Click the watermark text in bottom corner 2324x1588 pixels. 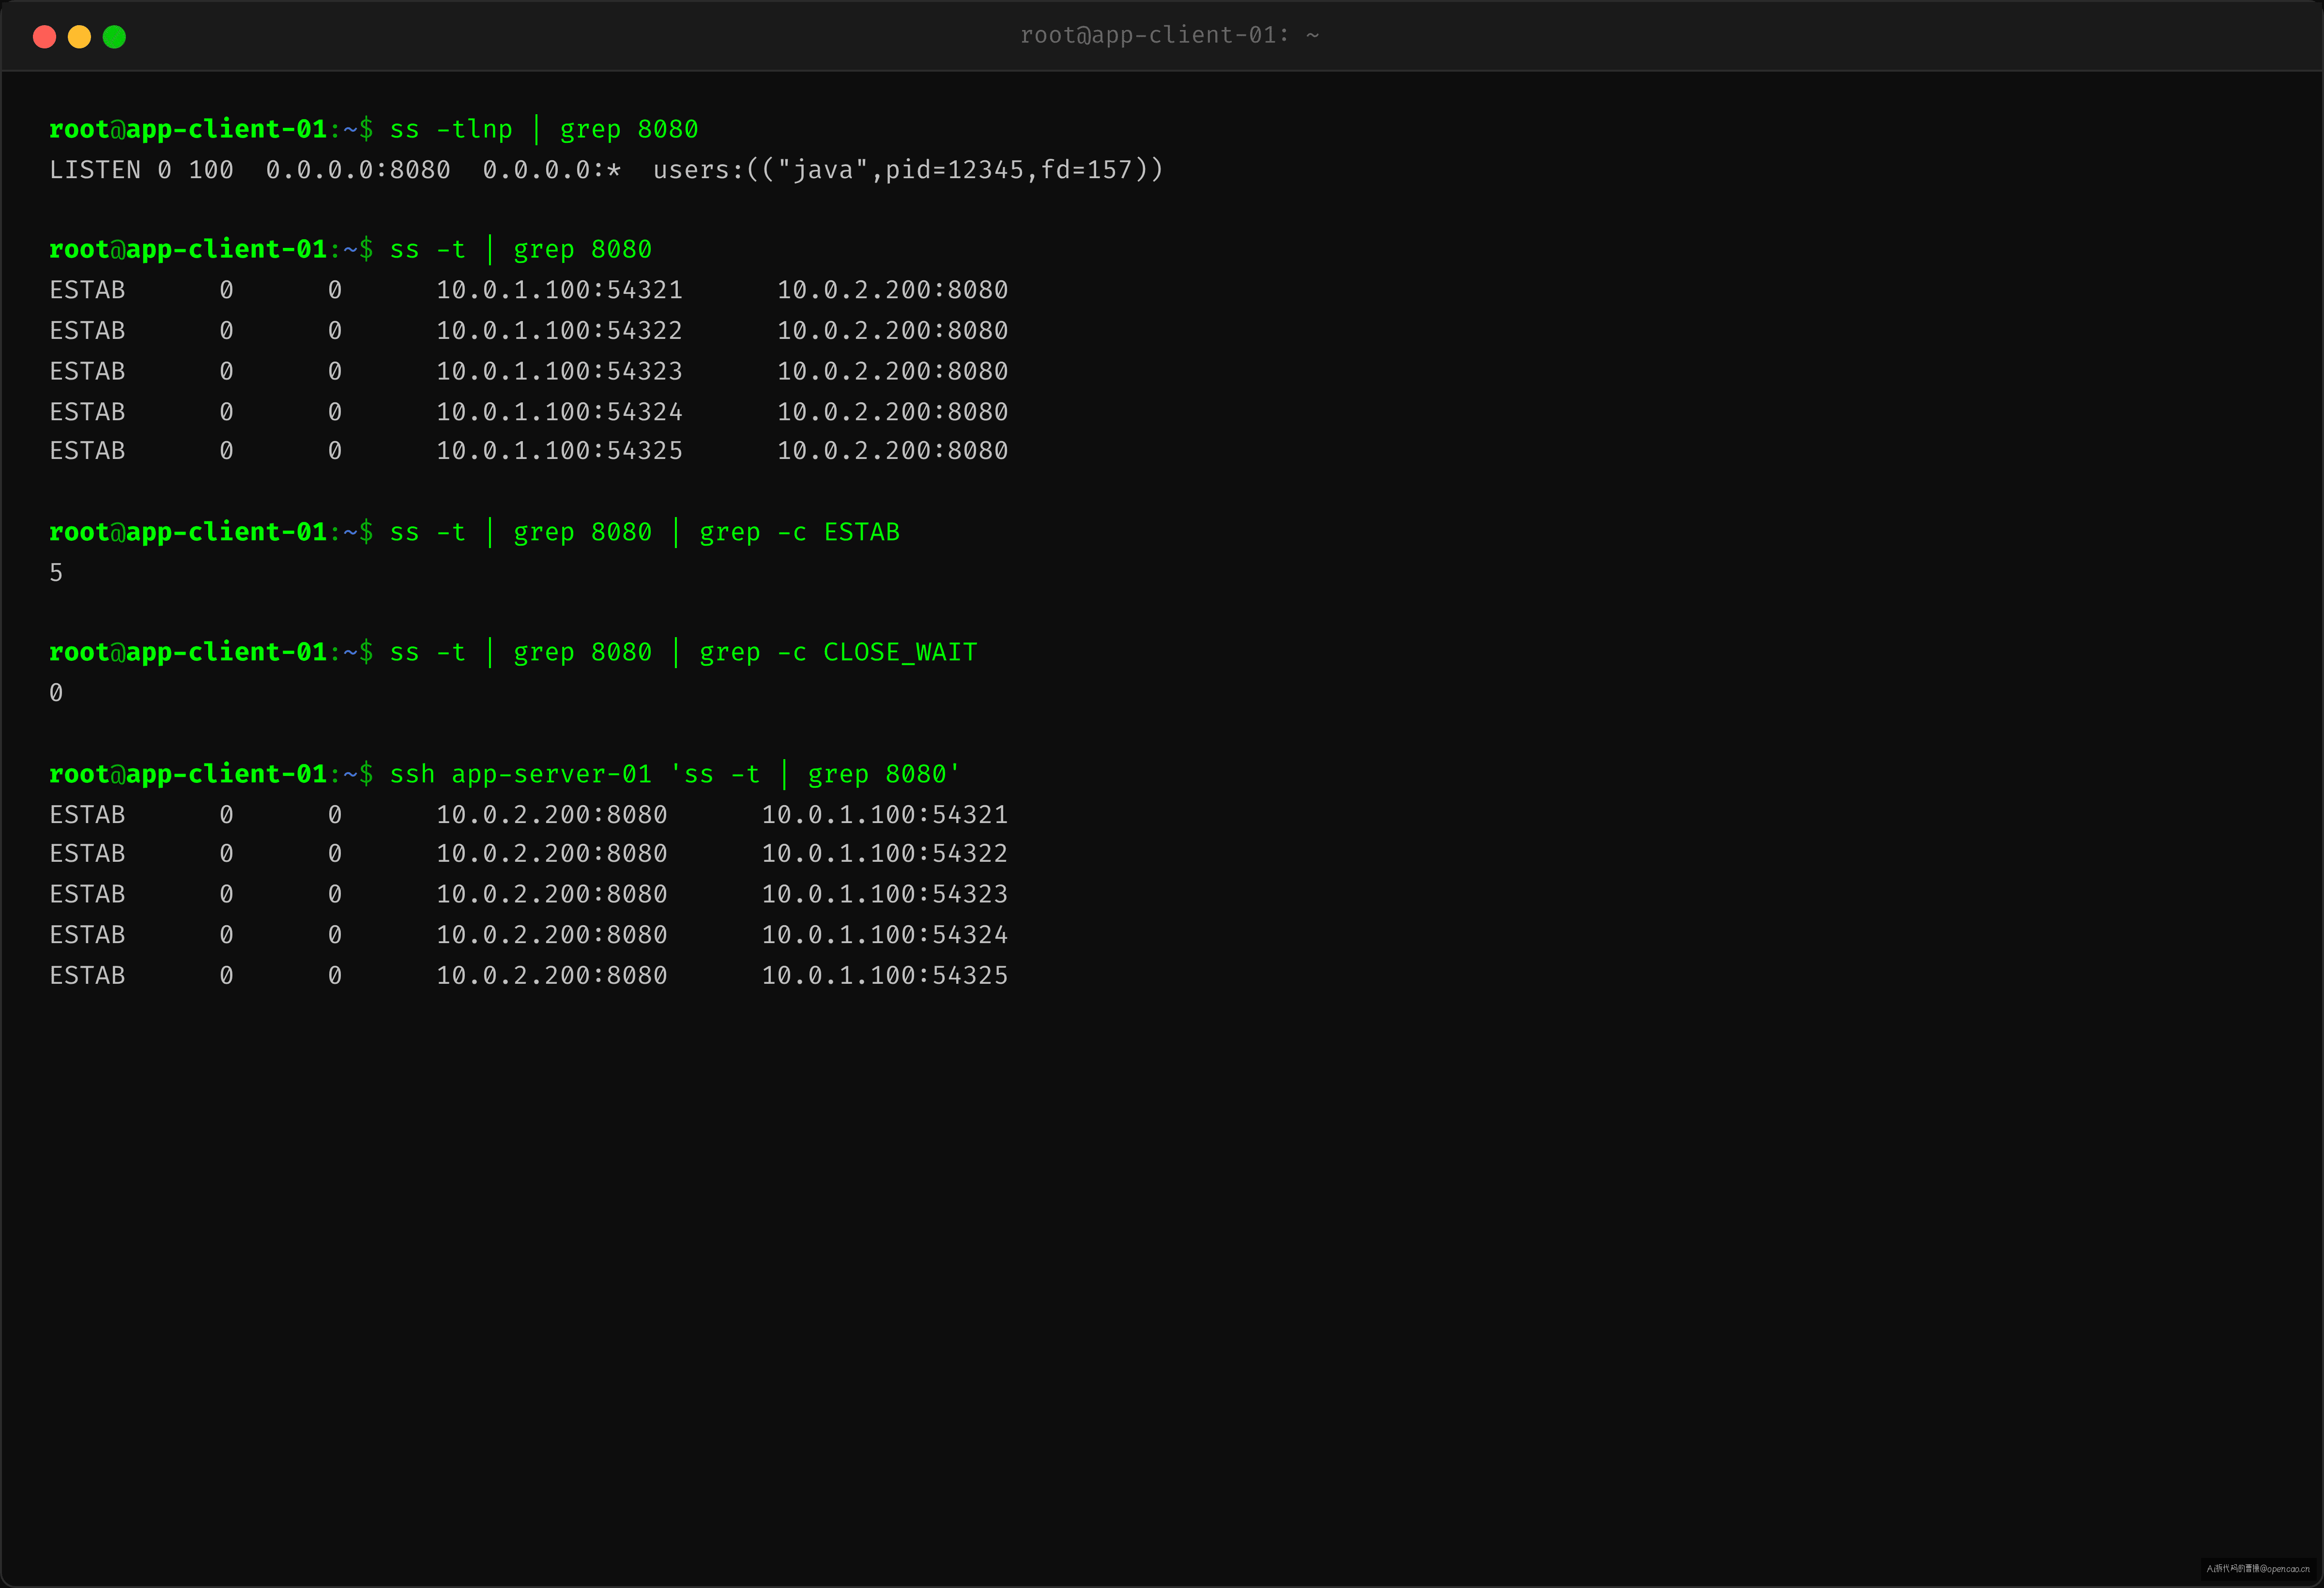(x=2258, y=1568)
